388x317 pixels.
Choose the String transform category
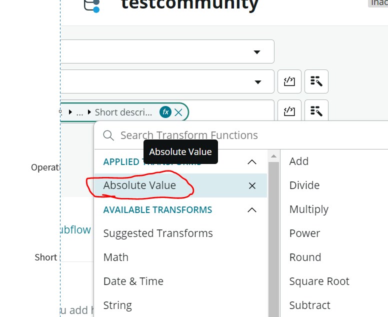point(117,305)
